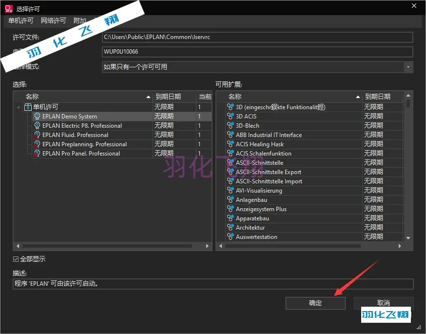Click the ACIS Healing Hask icon
Image resolution: width=426 pixels, height=334 pixels.
(231, 144)
